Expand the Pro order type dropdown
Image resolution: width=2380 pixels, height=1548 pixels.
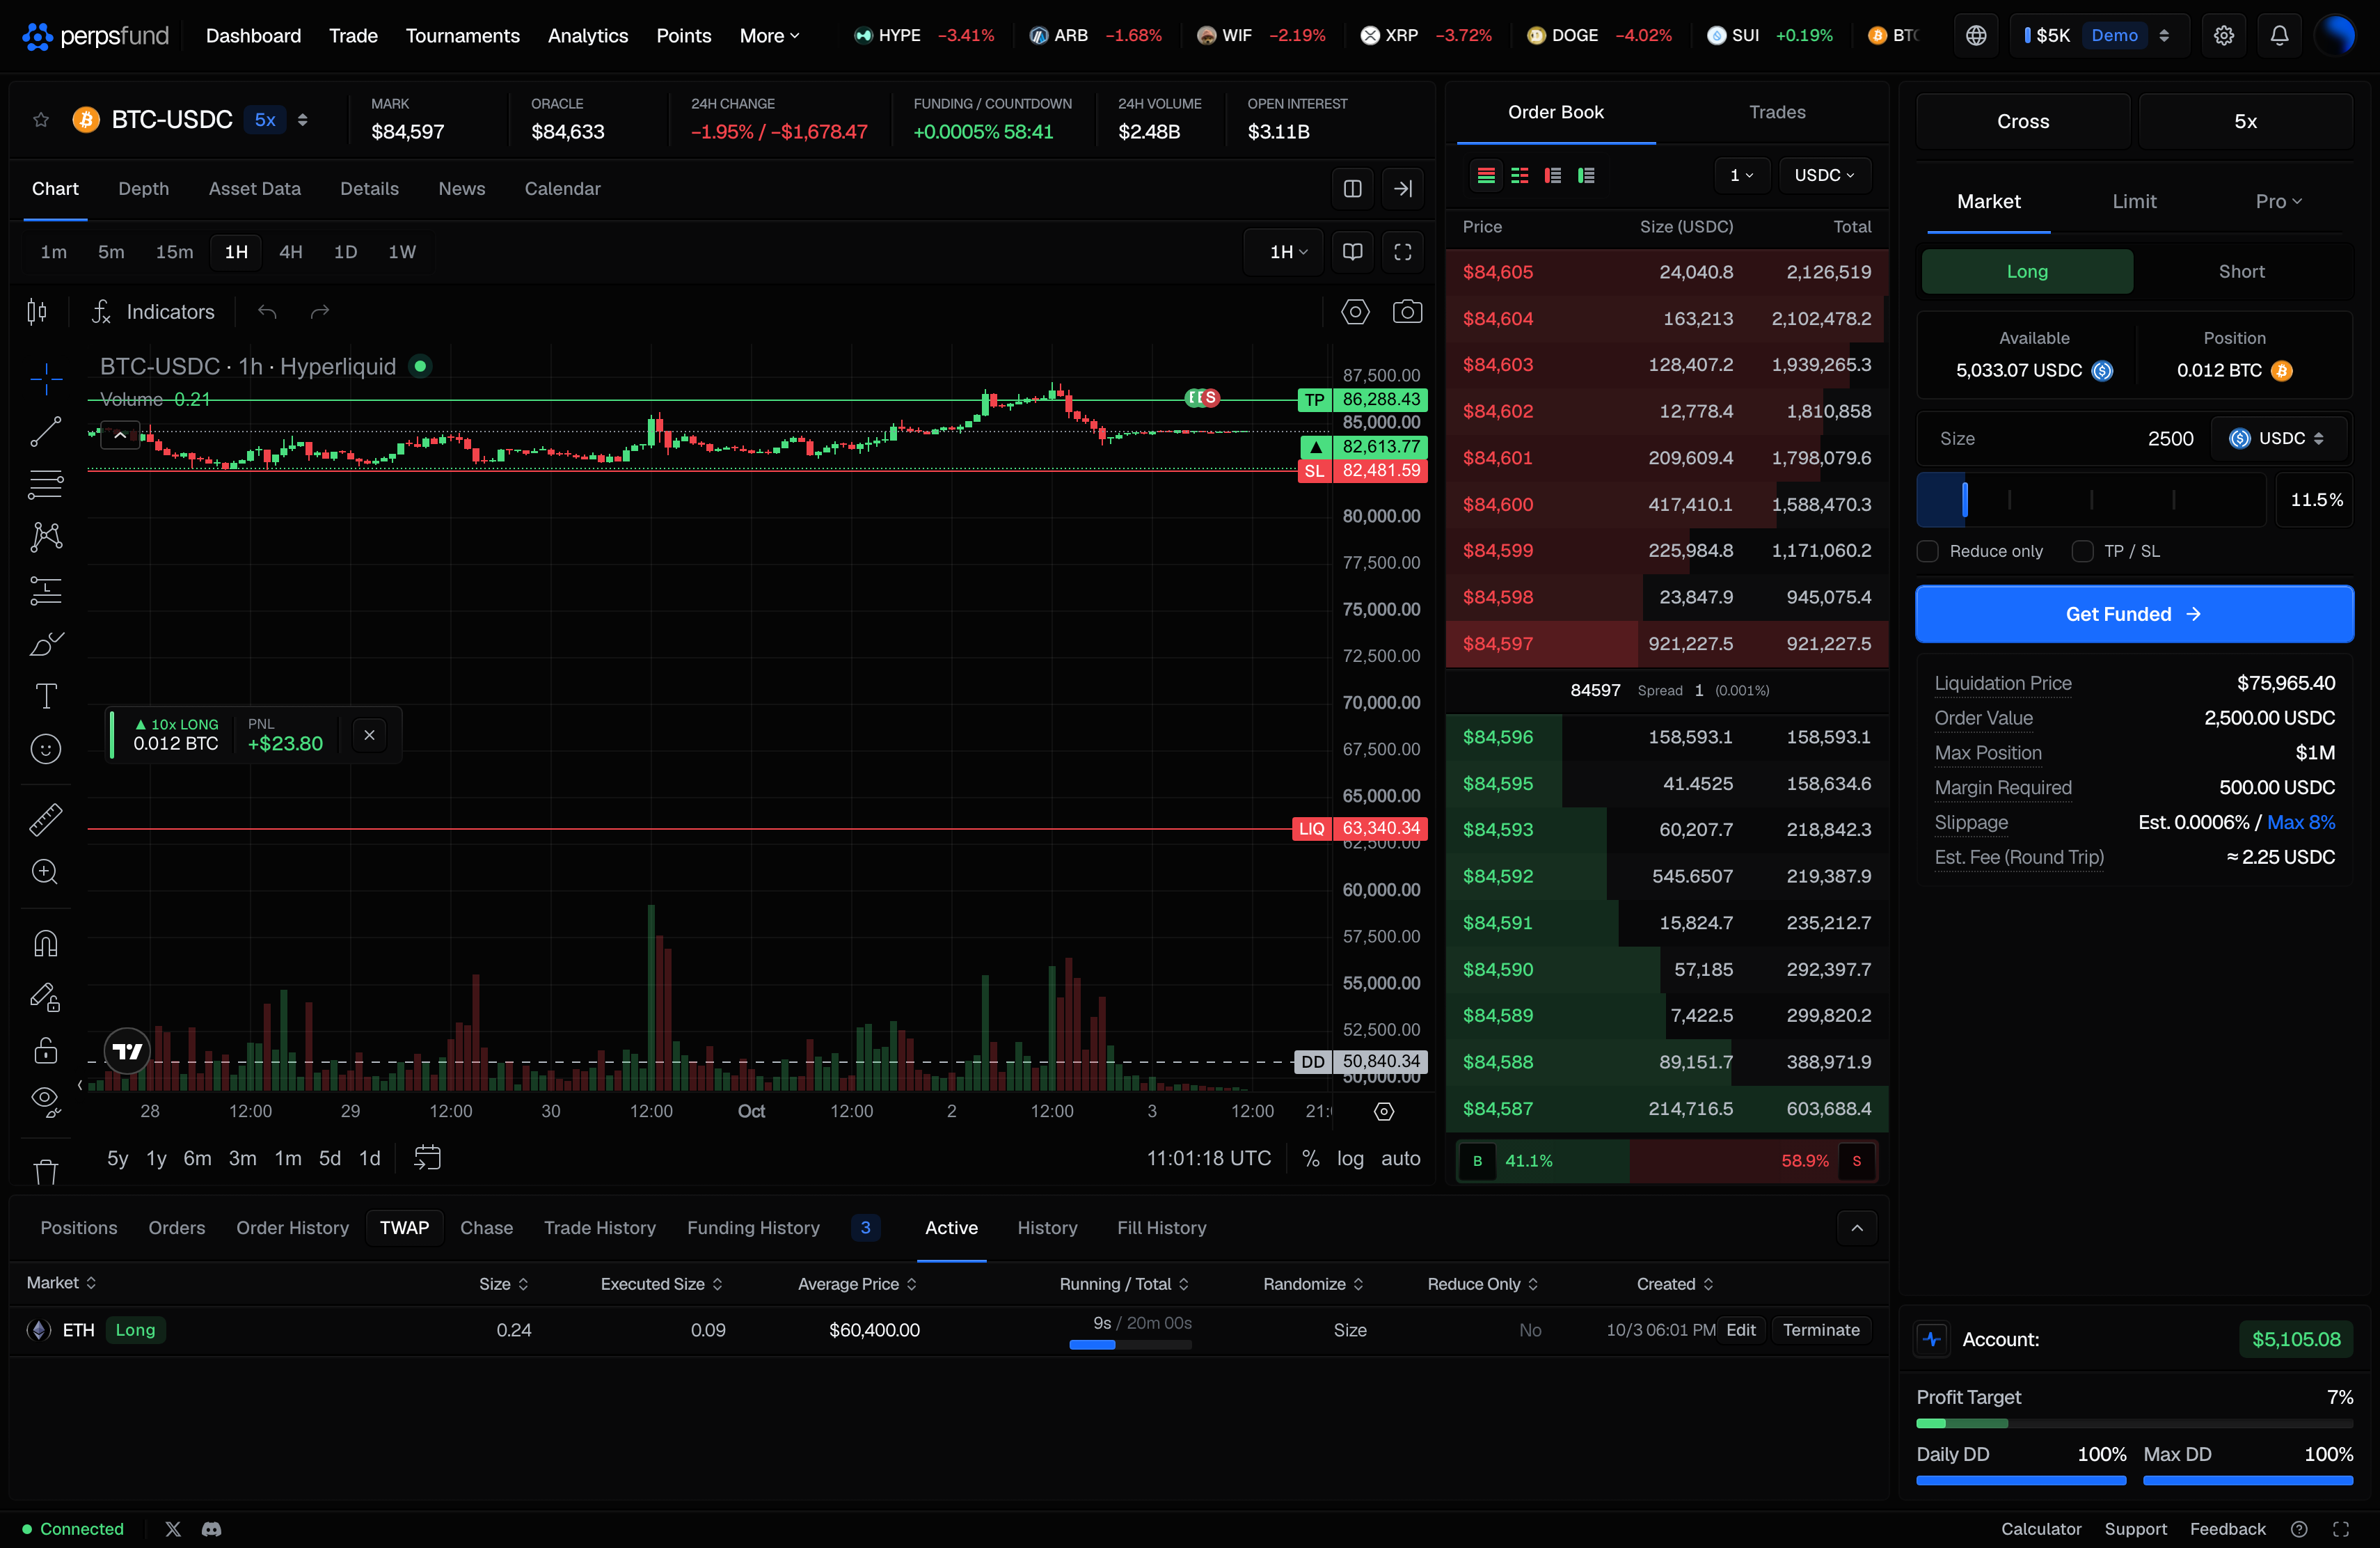[2278, 201]
